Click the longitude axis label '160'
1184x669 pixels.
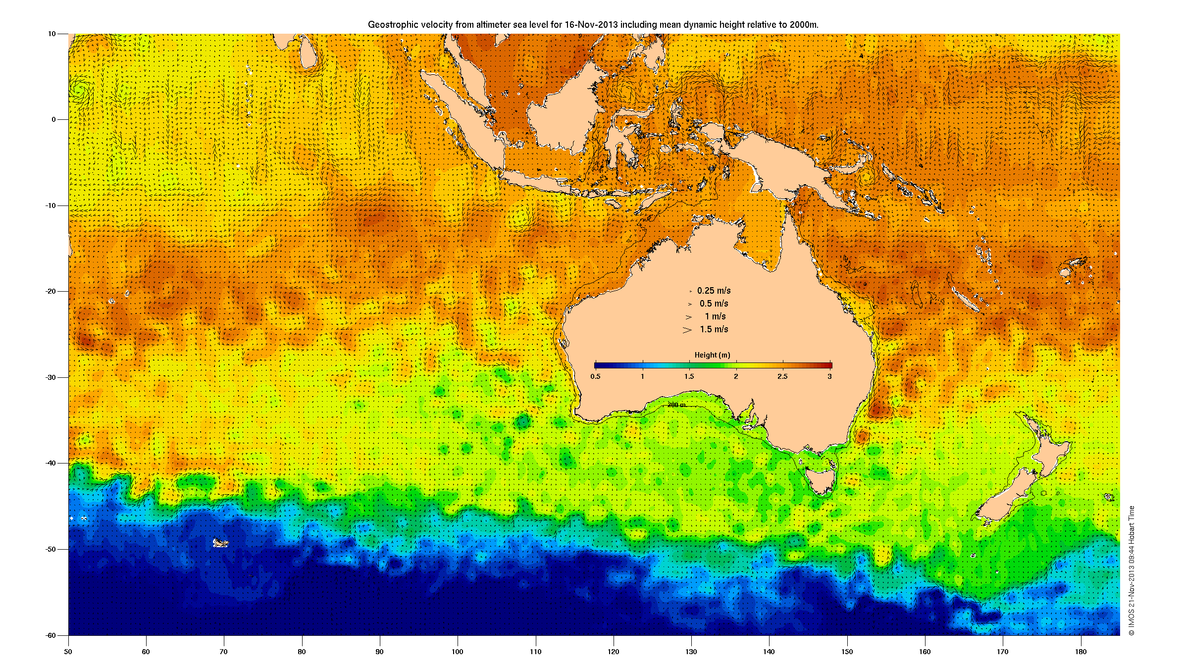click(x=925, y=652)
